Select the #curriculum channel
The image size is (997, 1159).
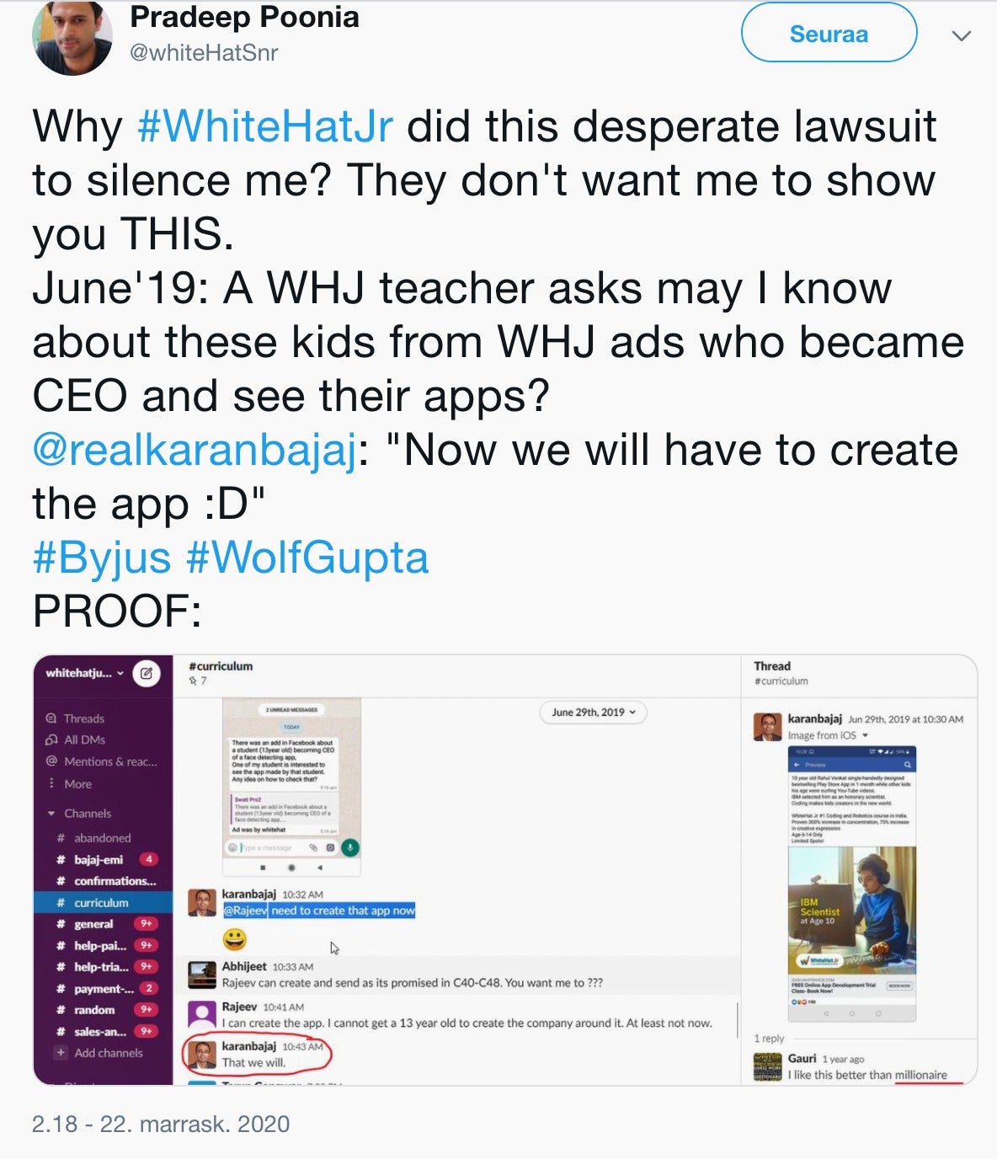pos(103,902)
